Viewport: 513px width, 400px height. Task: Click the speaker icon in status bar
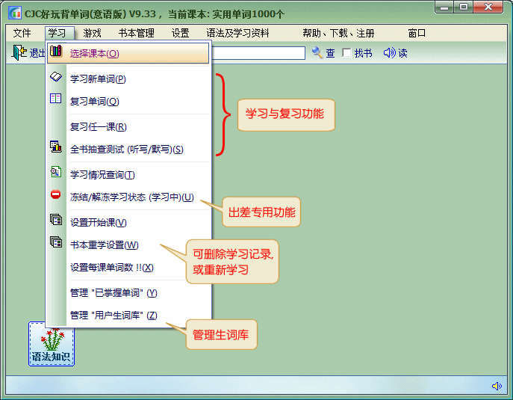497,386
